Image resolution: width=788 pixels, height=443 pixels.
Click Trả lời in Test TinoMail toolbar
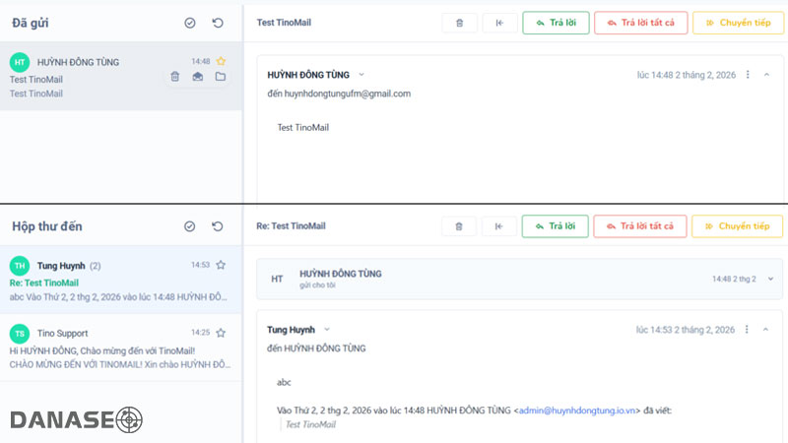(556, 23)
